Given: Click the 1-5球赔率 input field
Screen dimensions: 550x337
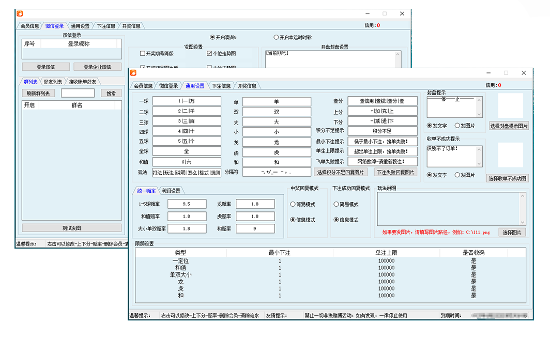Looking at the screenshot, I should click(187, 204).
